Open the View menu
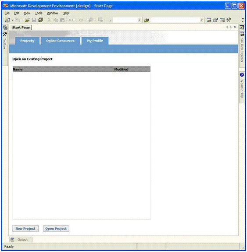The width and height of the screenshot is (247, 252). pos(27,13)
